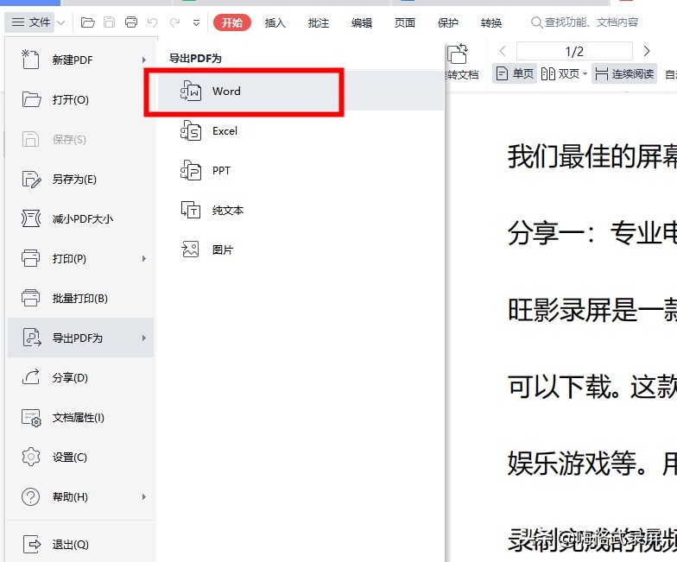
Task: Click the 1/2 page number field
Action: 574,52
